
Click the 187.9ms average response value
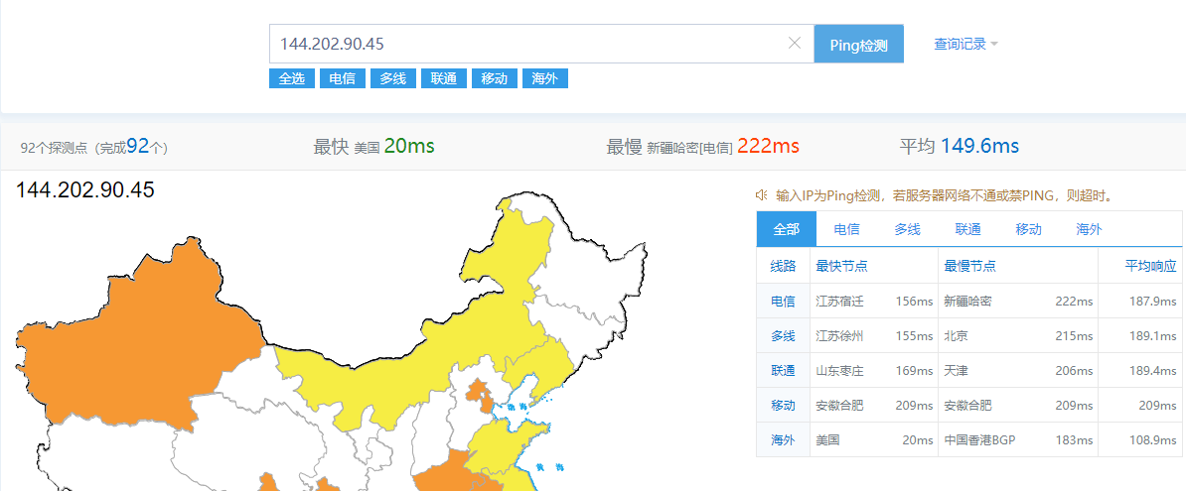point(1152,302)
